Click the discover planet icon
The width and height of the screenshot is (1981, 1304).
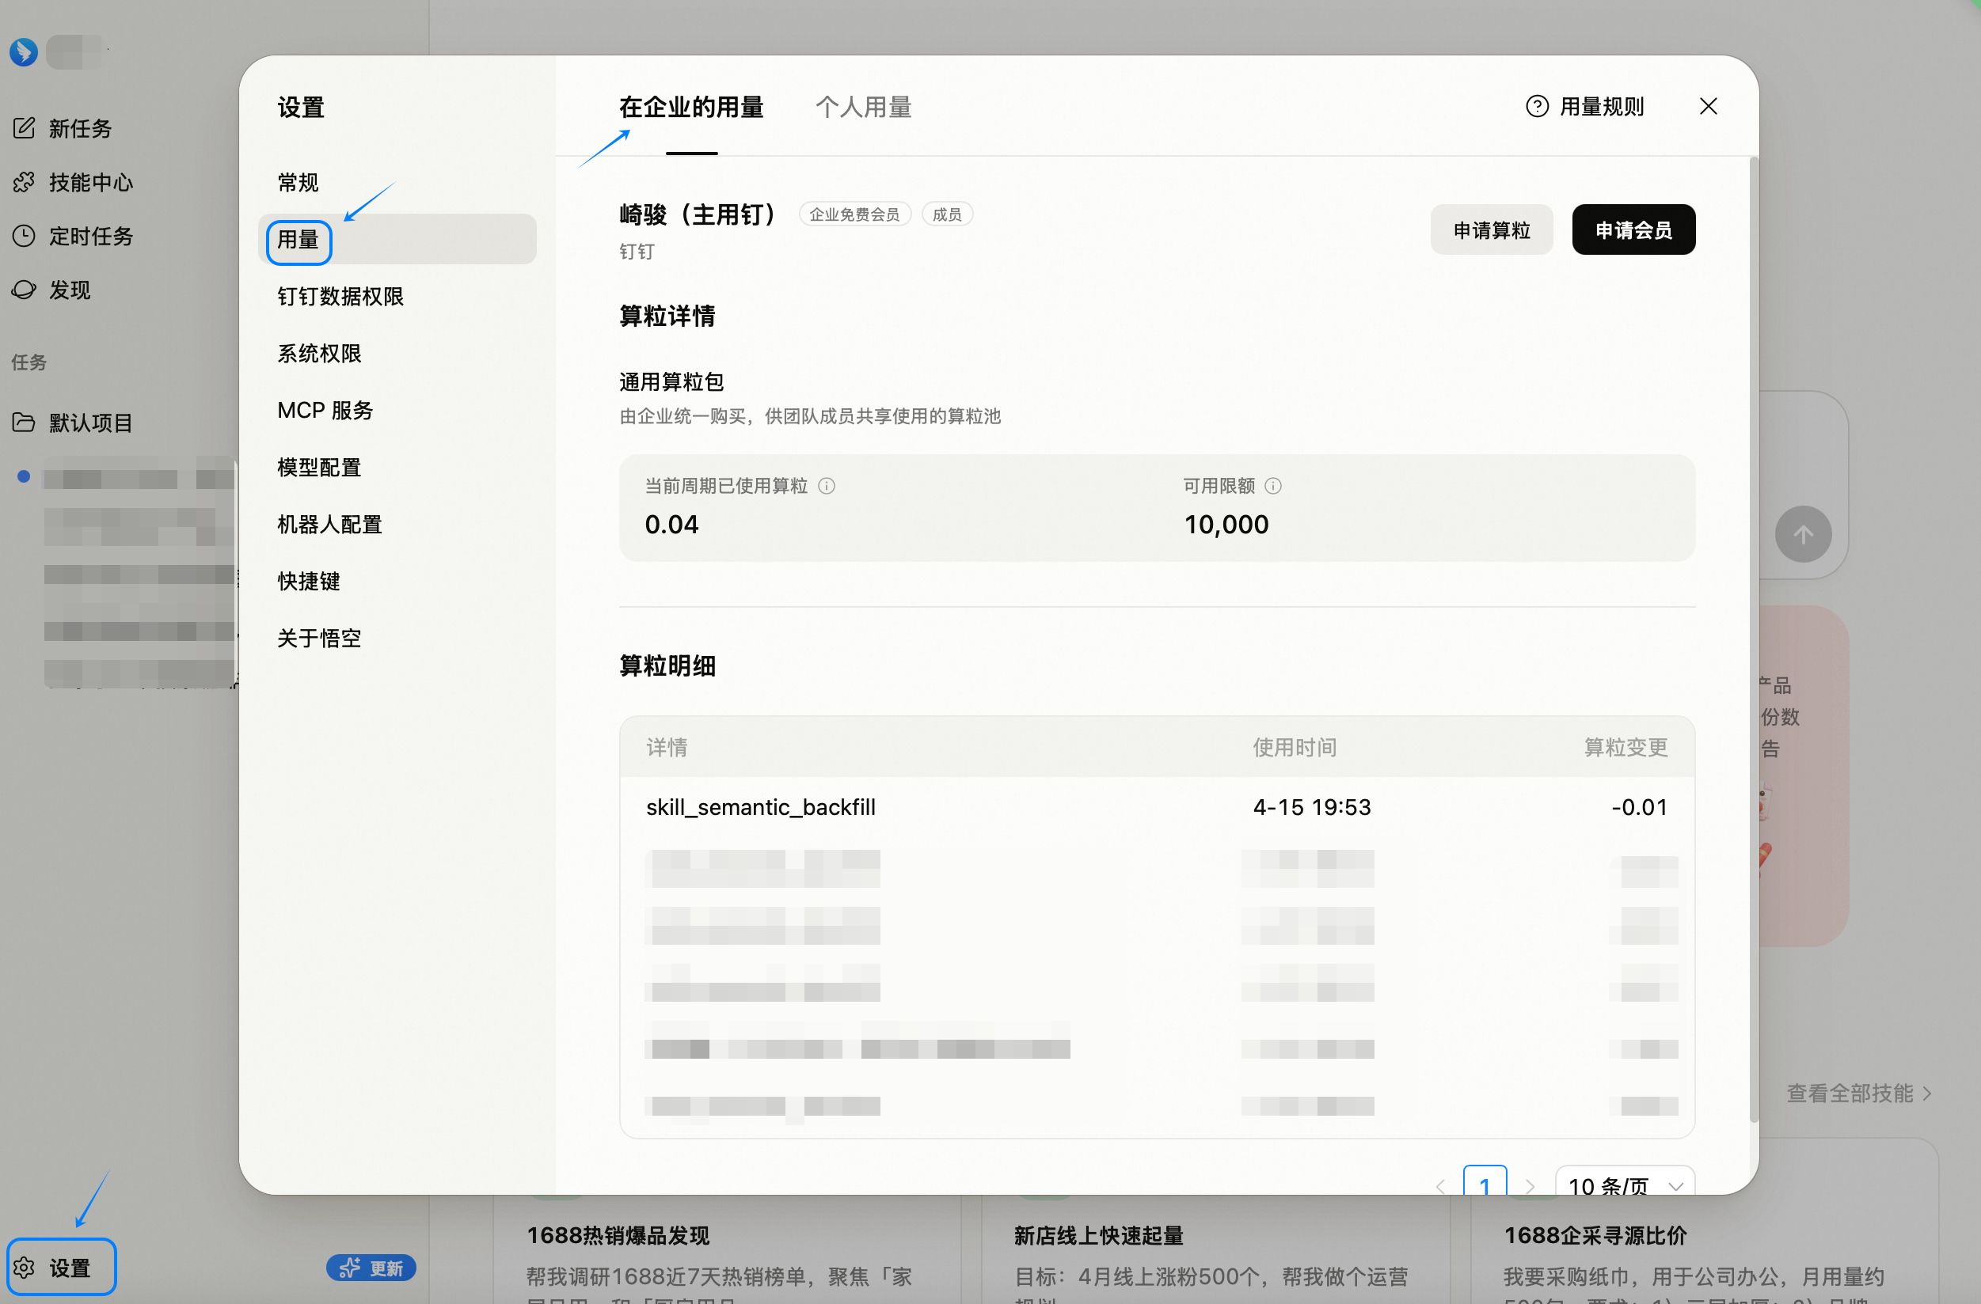click(x=23, y=290)
